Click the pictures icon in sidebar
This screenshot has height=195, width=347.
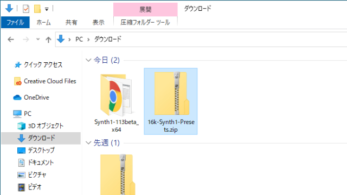tap(21, 175)
